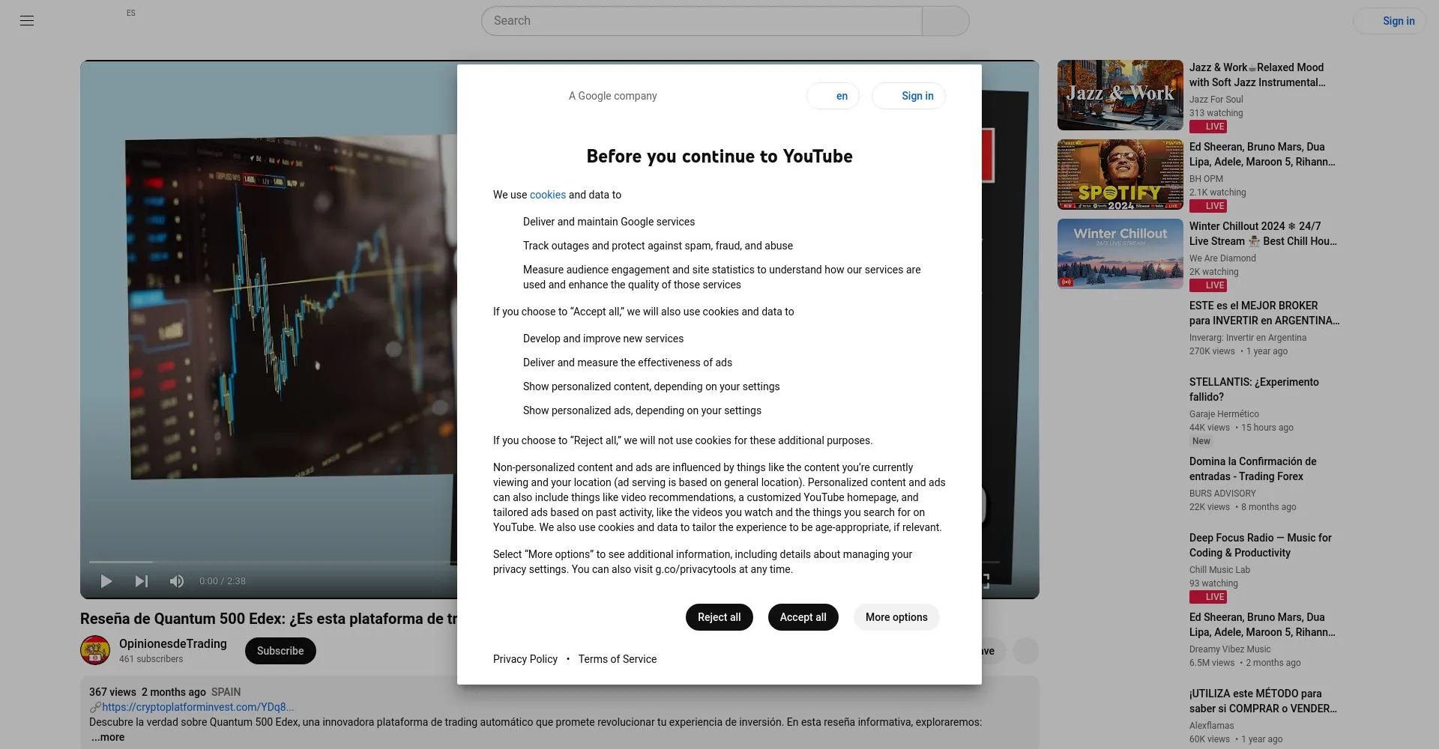
Task: Click Accept all
Action: click(803, 617)
